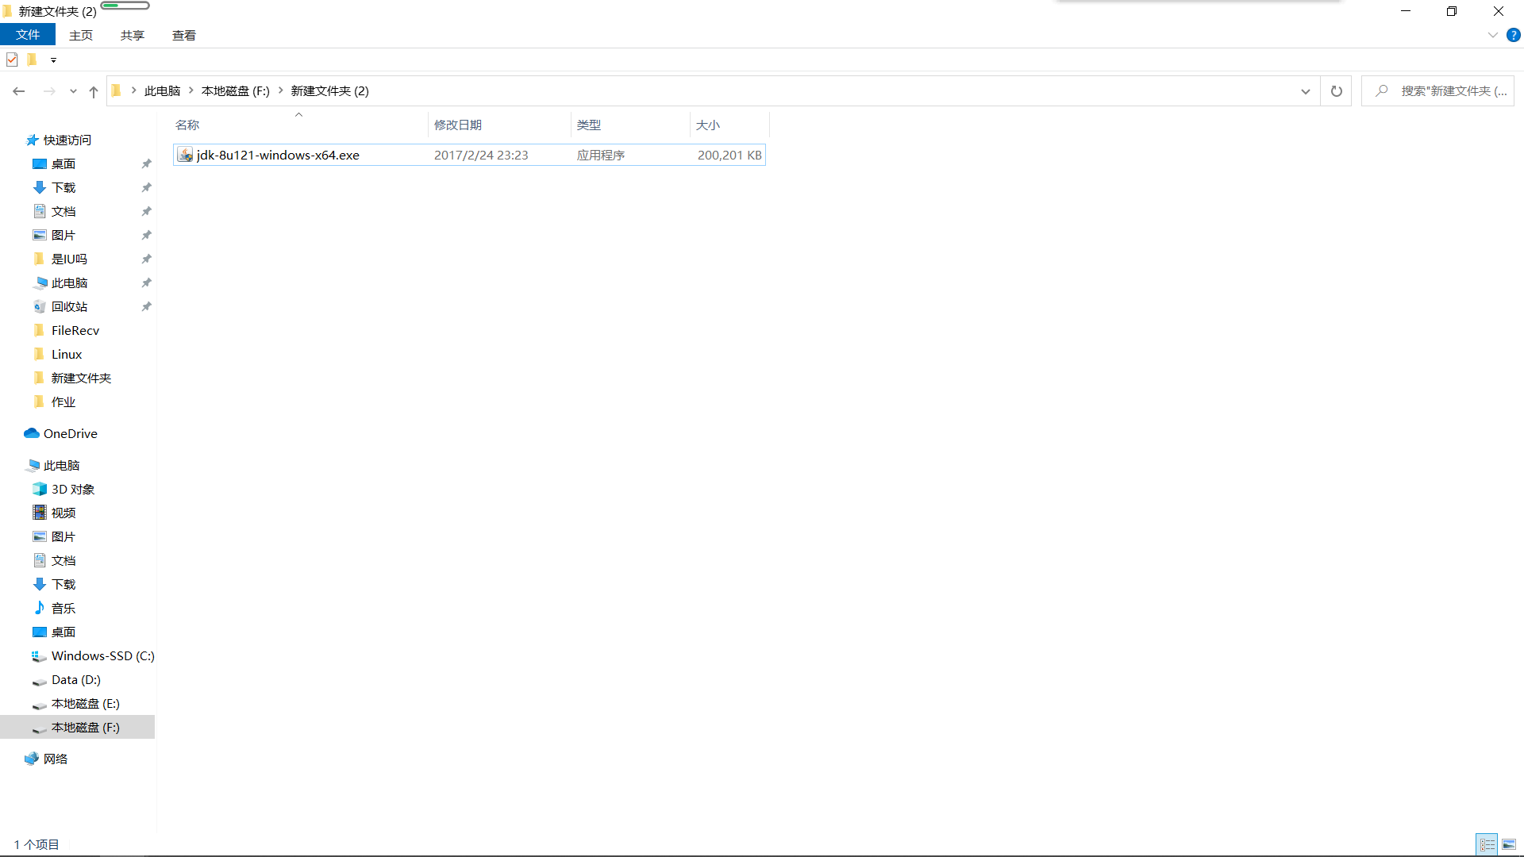
Task: Open the 新建文件夹 sidebar folder
Action: (x=81, y=378)
